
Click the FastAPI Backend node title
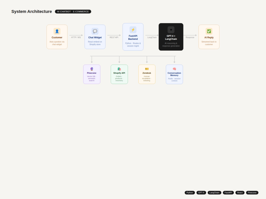tap(133, 37)
